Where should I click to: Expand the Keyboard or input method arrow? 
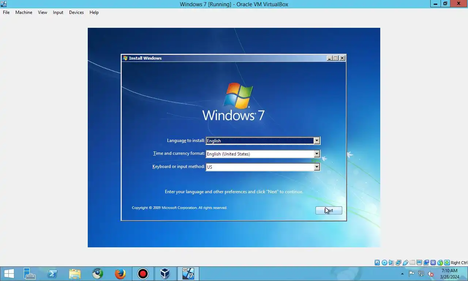[317, 167]
